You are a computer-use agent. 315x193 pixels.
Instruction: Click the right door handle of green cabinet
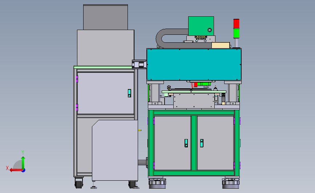point(202,143)
